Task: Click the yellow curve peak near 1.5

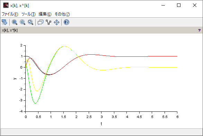Action: 64,46
